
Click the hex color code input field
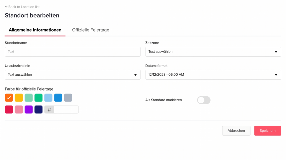pyautogui.click(x=66, y=110)
